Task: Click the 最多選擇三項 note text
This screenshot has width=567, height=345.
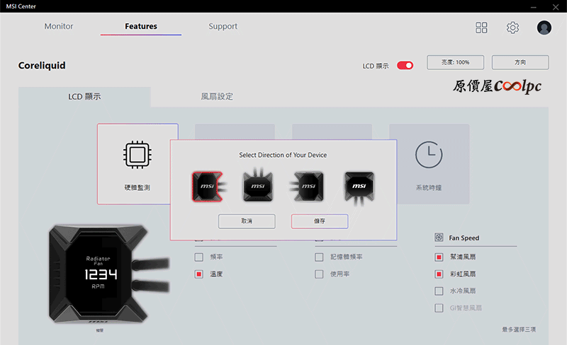Action: [x=519, y=329]
